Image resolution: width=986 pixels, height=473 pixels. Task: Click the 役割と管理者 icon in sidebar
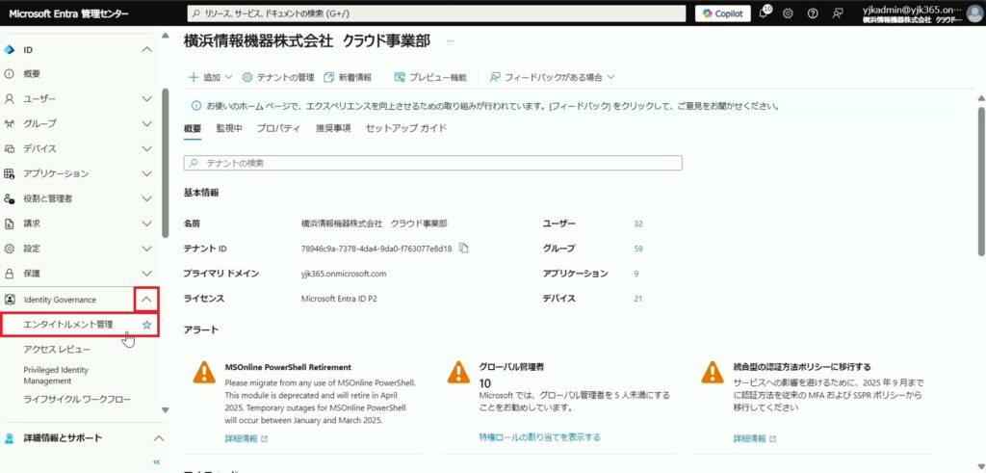tap(9, 198)
